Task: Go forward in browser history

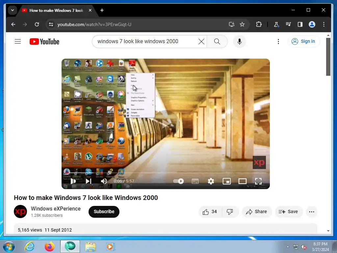Action: coord(25,24)
